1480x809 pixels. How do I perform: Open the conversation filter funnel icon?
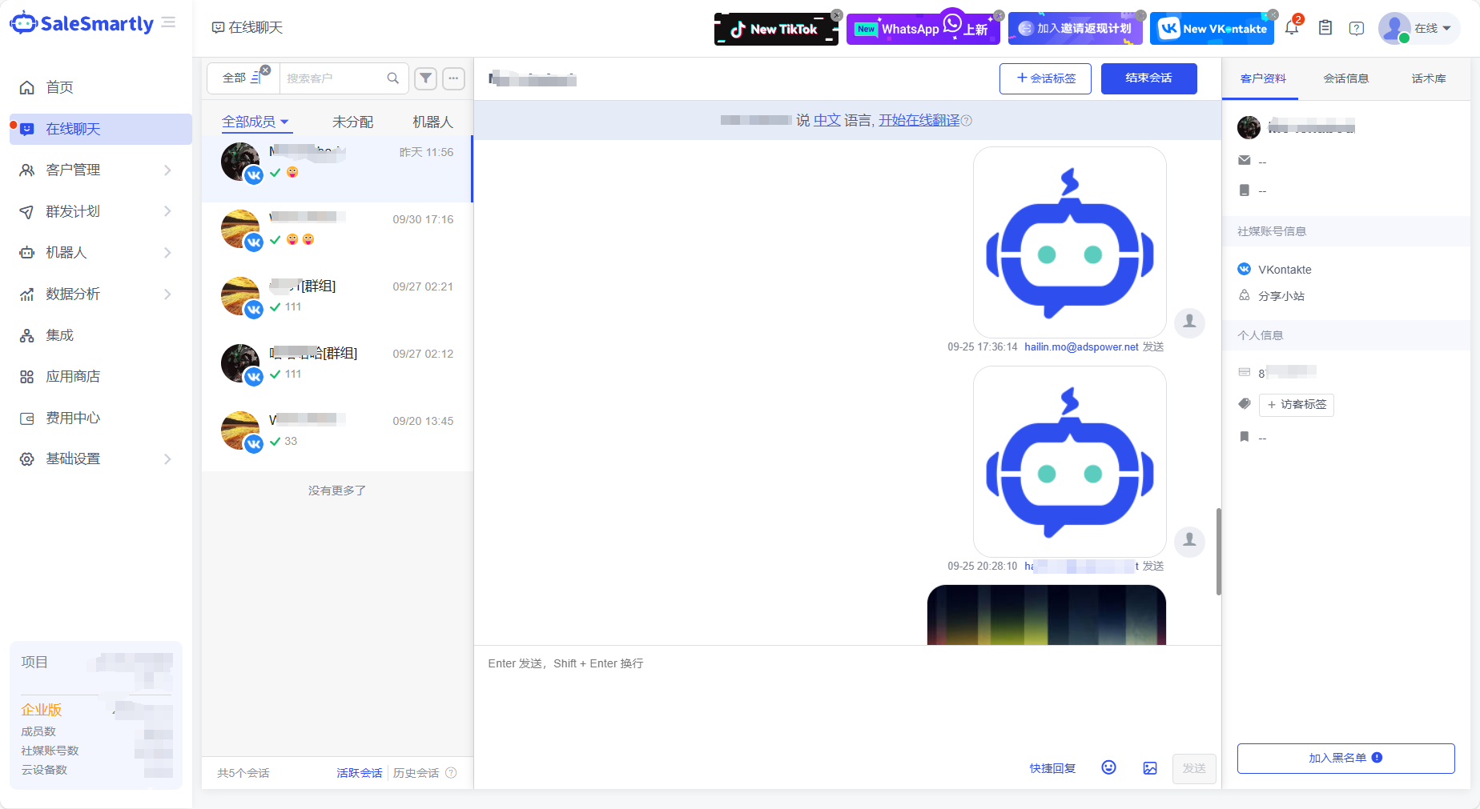[x=425, y=78]
